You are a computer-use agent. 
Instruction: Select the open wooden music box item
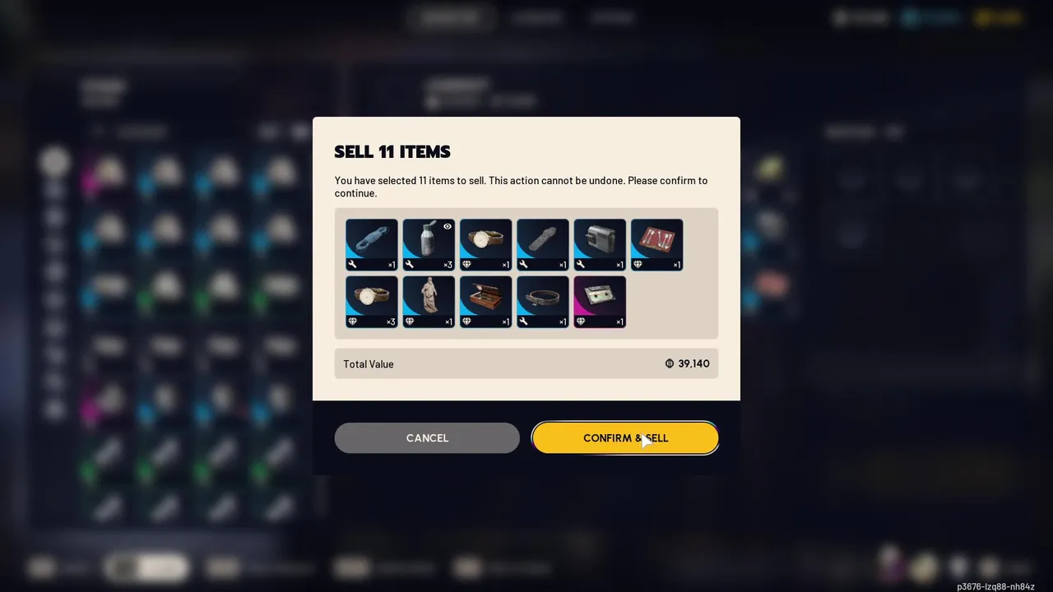coord(485,302)
